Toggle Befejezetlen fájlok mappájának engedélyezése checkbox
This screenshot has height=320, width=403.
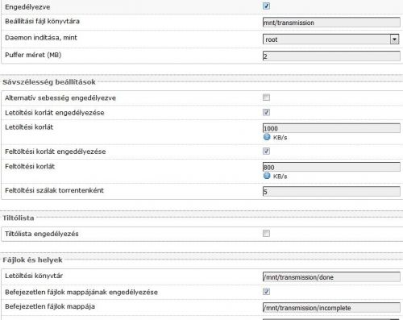pyautogui.click(x=266, y=291)
